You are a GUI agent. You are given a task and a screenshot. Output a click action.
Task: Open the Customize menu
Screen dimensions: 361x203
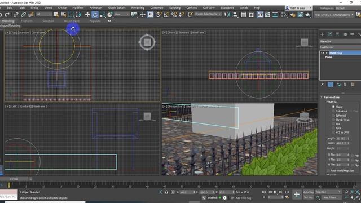click(157, 8)
